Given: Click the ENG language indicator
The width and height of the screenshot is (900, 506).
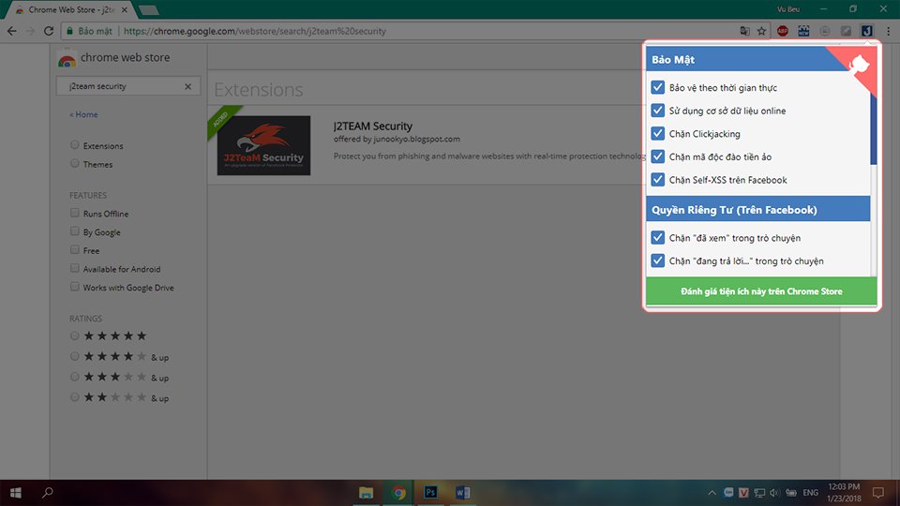Looking at the screenshot, I should click(810, 492).
